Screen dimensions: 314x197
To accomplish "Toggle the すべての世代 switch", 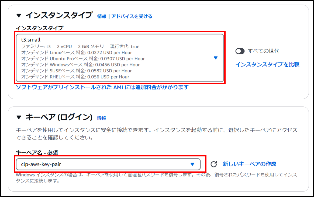I will [240, 51].
